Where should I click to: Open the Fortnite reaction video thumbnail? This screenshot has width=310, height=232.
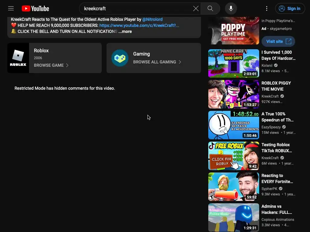(x=234, y=186)
